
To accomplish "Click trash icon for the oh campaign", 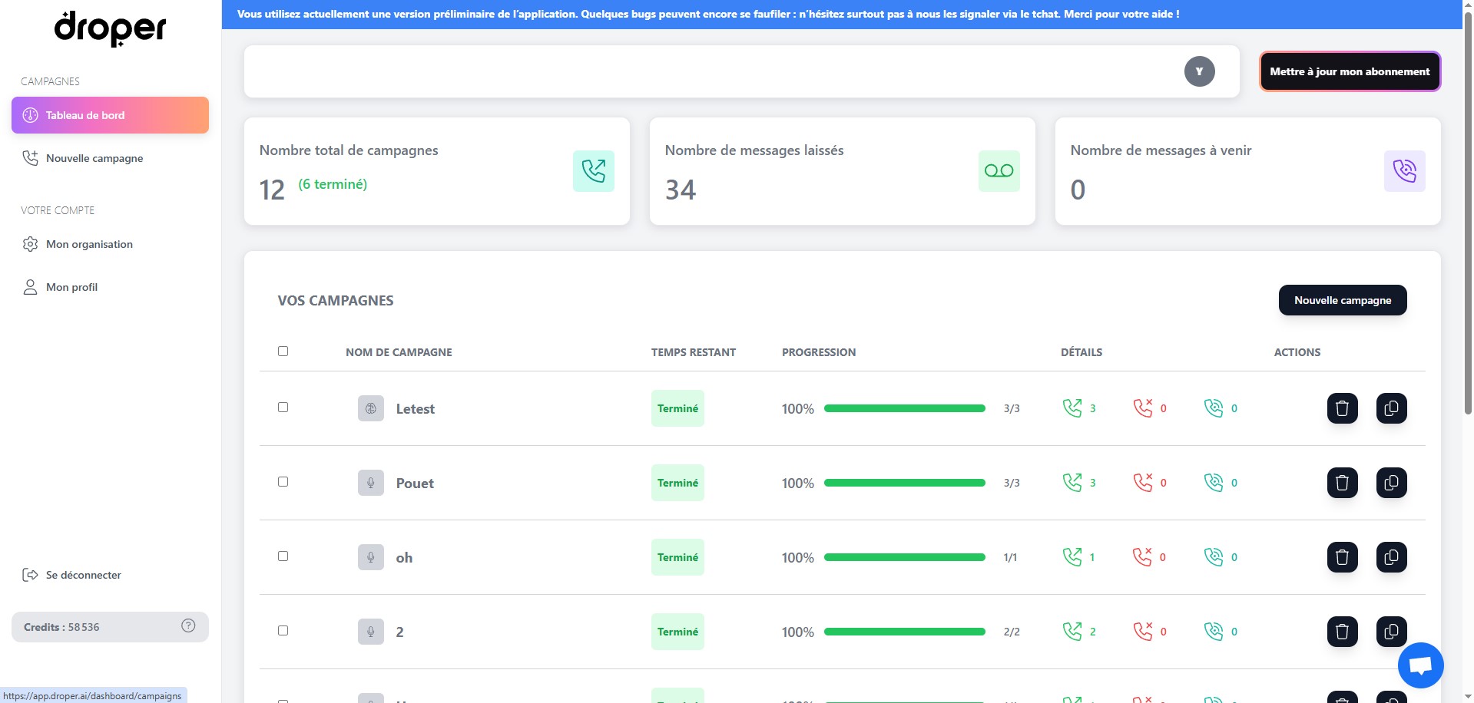I will click(1342, 557).
